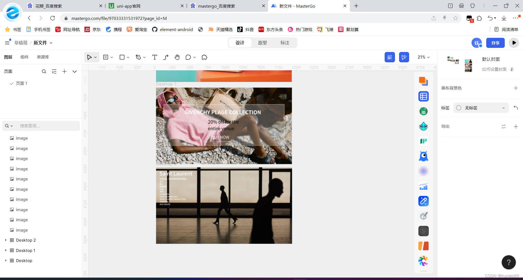Add a new page
Image resolution: width=523 pixels, height=280 pixels.
pyautogui.click(x=65, y=72)
